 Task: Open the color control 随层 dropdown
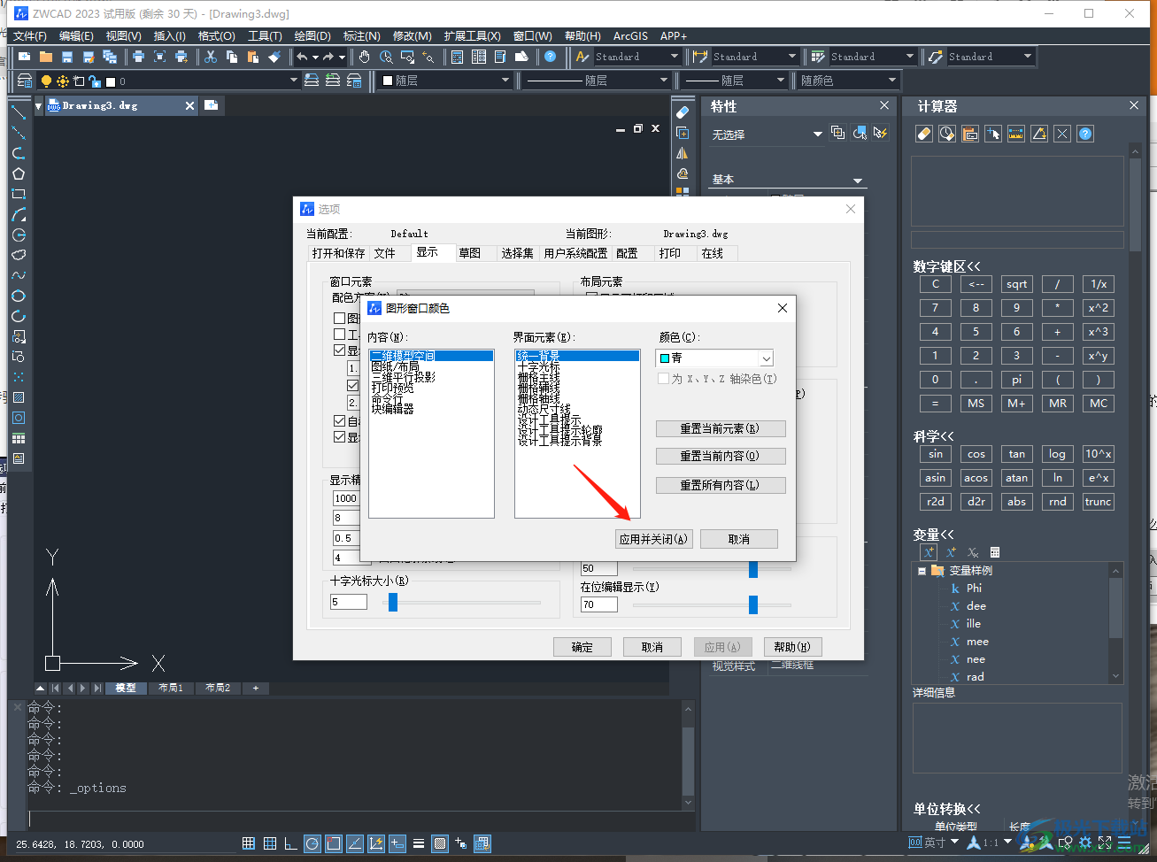pos(445,81)
